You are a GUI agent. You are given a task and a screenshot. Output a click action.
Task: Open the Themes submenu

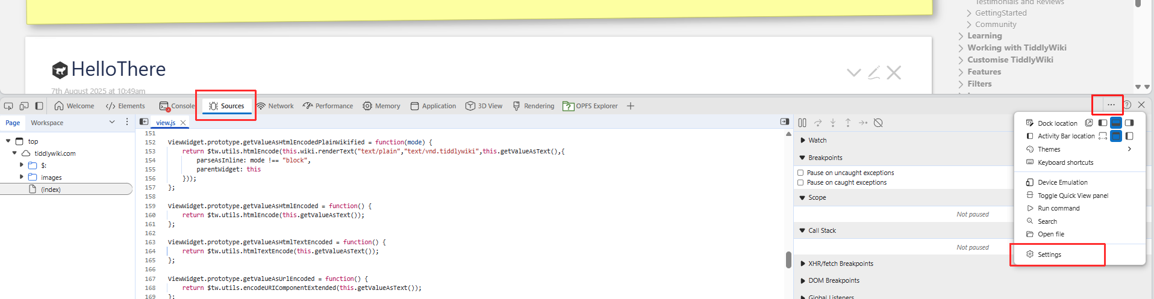(1049, 149)
